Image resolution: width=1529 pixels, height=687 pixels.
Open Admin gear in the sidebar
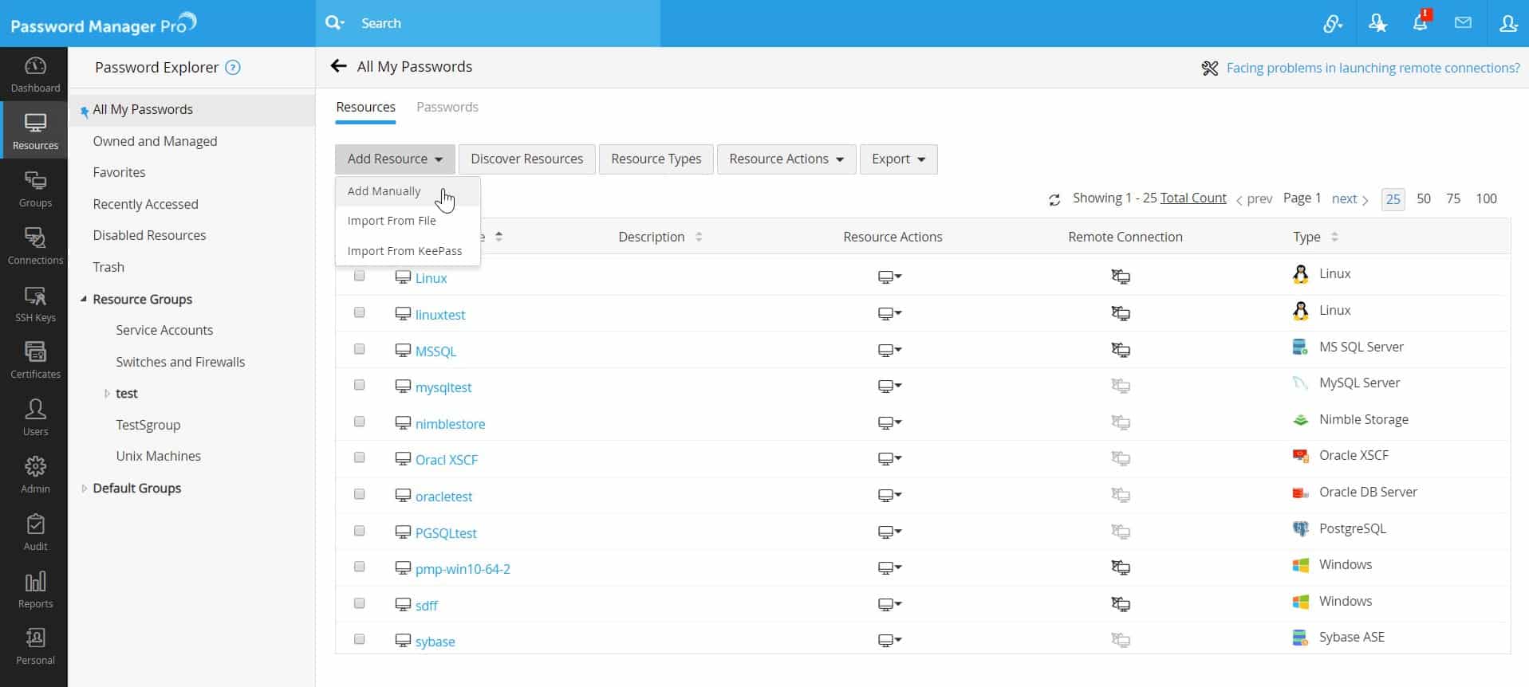coord(35,476)
